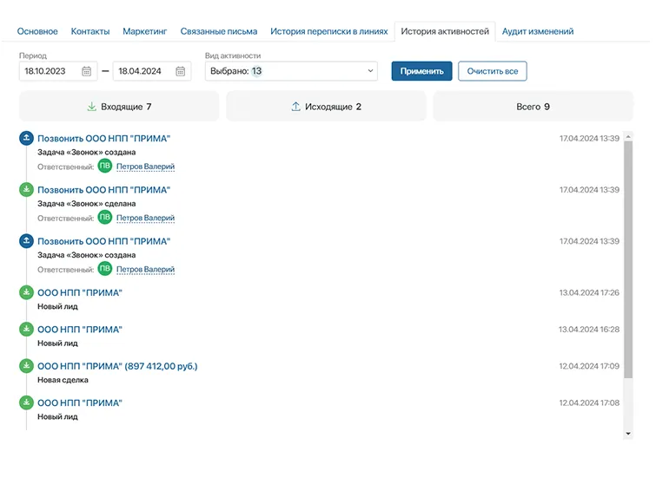
Task: Click green incoming icon for 'Задача «Звонок» сделана'
Action: [x=26, y=189]
